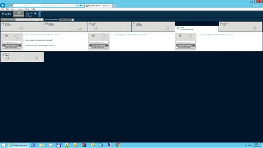Click the database icon on the selected Monitoring card
The width and height of the screenshot is (263, 148).
[x=178, y=28]
